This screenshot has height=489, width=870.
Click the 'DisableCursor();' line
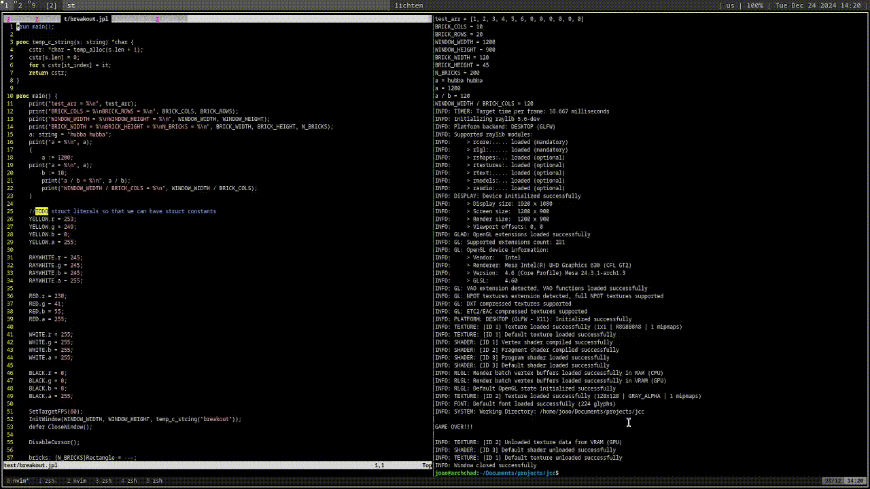tap(54, 442)
